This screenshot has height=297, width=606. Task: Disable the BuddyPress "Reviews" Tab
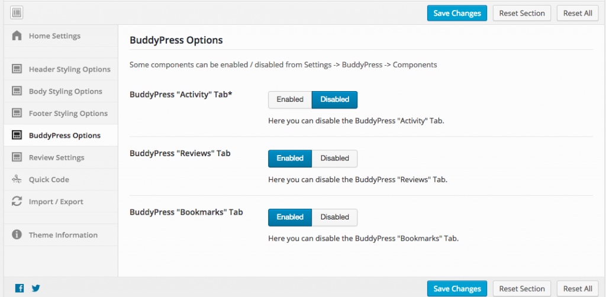[335, 159]
